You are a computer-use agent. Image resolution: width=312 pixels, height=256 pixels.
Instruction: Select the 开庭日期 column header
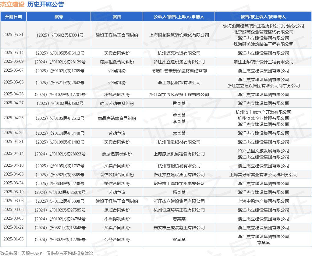click(13, 17)
